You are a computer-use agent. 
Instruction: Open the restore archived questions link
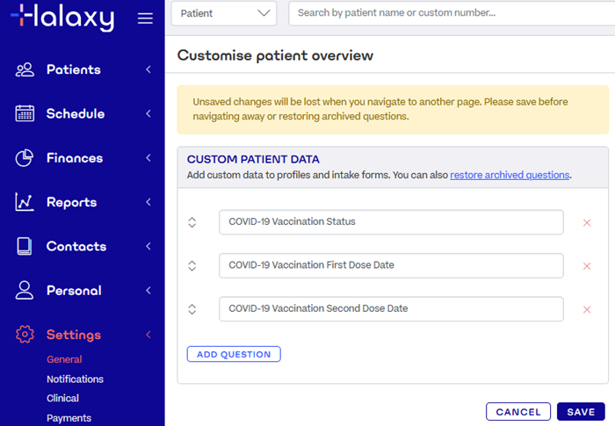(510, 175)
